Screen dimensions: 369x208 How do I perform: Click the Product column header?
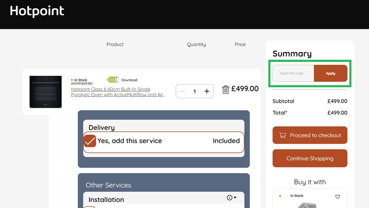click(115, 44)
